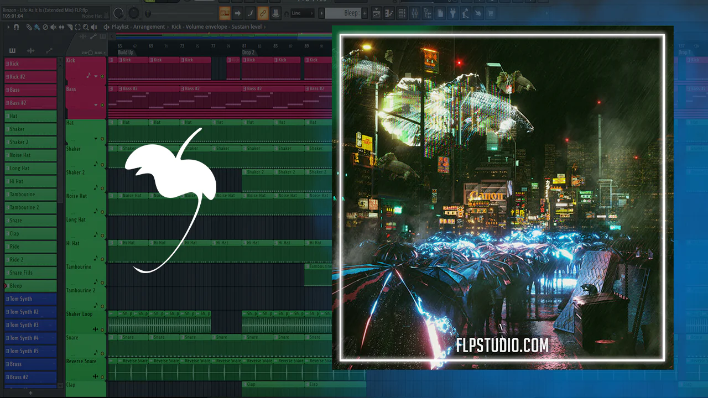Open the Mixer window icon
Viewport: 708px width, 398px height.
coord(414,13)
